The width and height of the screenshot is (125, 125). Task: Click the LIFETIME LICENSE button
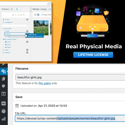click(93, 55)
